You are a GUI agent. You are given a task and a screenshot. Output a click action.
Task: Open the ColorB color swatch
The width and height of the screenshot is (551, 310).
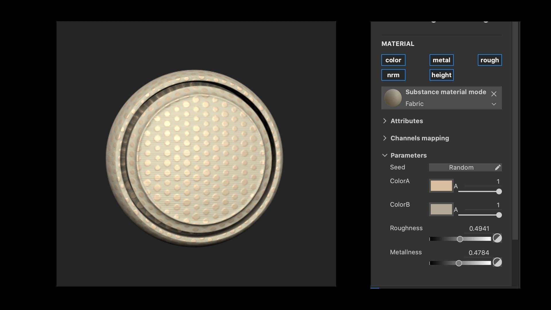[441, 209]
